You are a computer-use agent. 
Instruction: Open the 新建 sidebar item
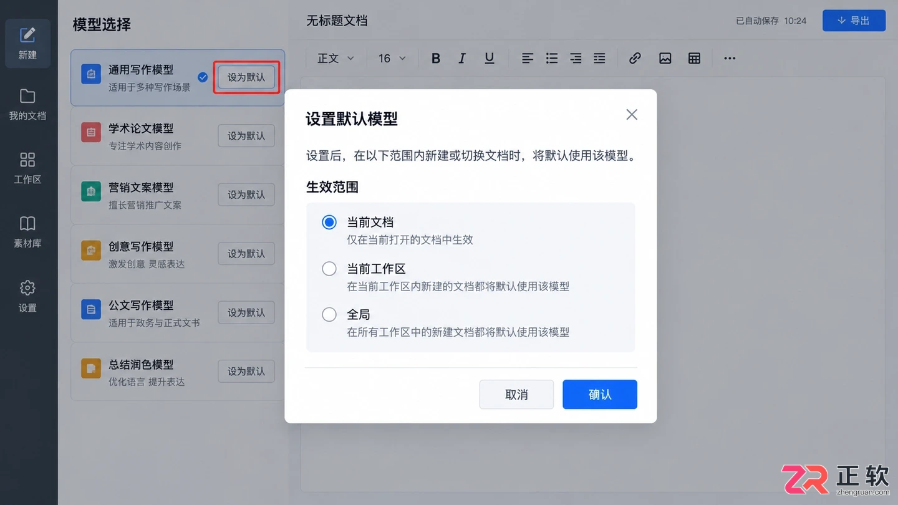point(27,43)
